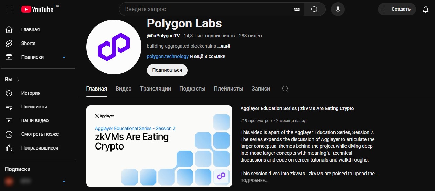
Task: Switch to the Видео tab
Action: tap(124, 88)
